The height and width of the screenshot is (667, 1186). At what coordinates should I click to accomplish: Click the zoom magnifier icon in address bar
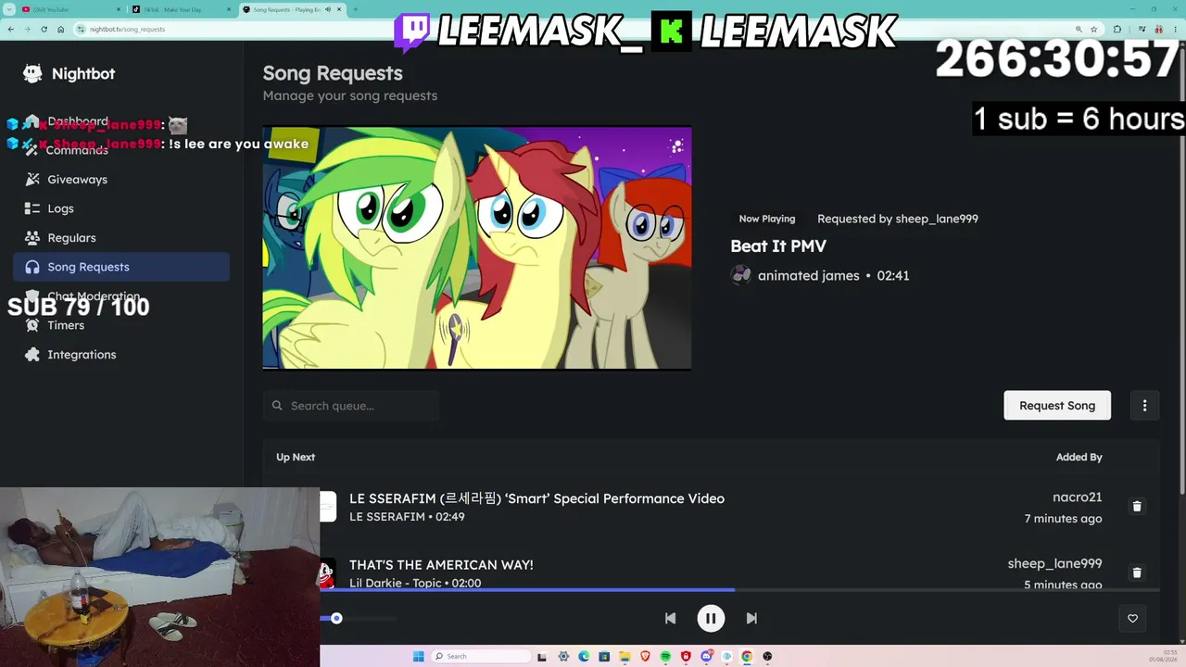1078,29
